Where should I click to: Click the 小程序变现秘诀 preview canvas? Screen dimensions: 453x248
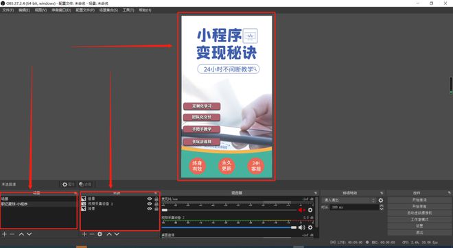226,97
